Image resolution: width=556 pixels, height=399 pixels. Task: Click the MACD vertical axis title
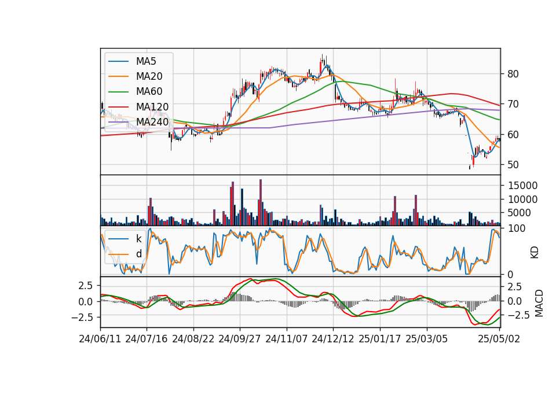(x=539, y=303)
